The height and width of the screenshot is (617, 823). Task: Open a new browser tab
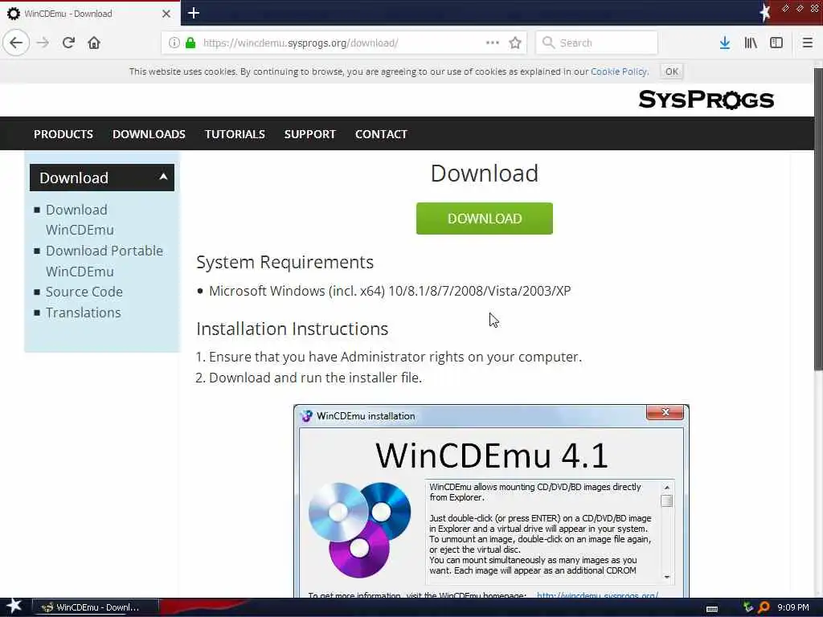193,13
